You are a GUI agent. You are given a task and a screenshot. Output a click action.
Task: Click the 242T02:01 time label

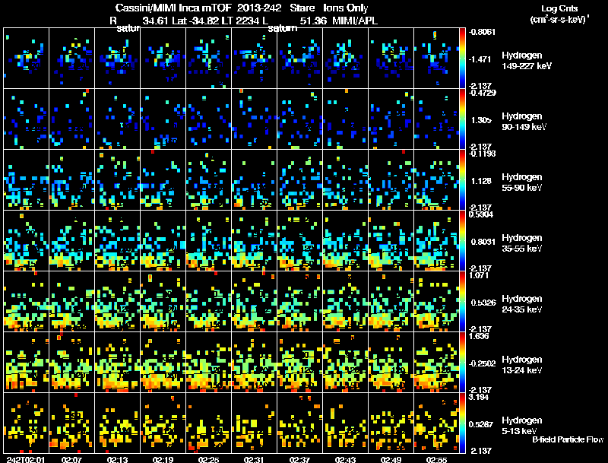click(x=26, y=459)
